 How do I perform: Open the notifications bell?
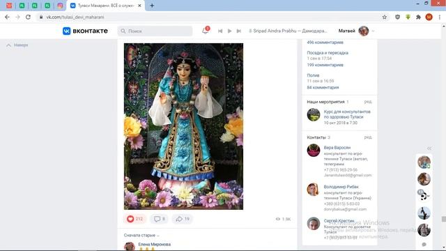coord(206,31)
